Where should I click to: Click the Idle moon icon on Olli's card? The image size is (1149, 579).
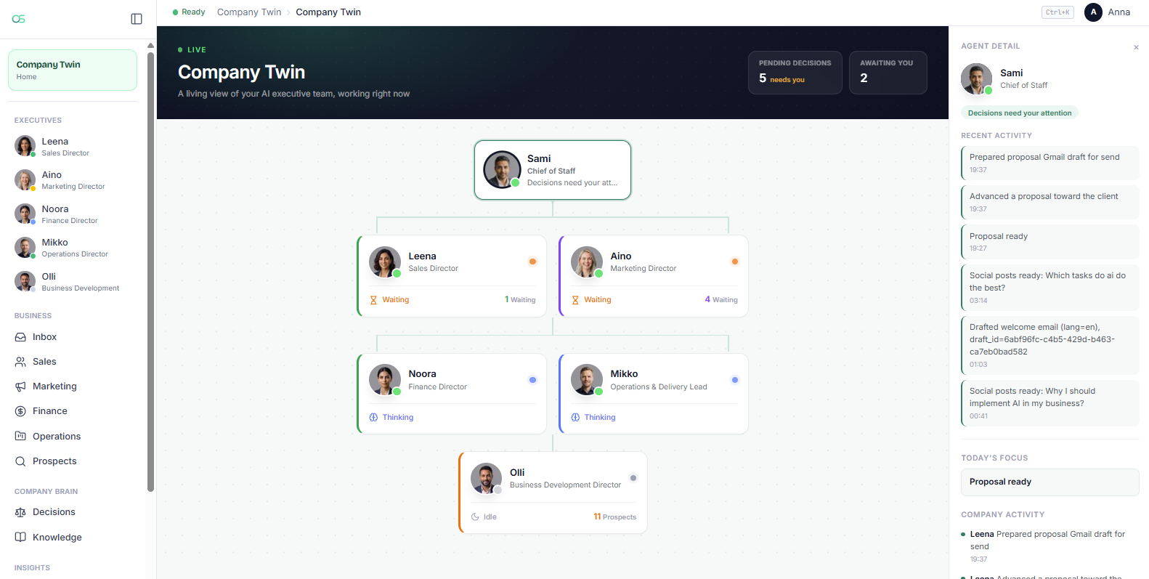(475, 517)
